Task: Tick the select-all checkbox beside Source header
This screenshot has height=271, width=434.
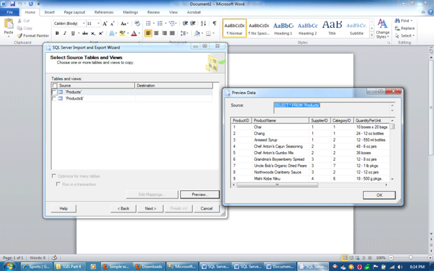Action: [x=54, y=86]
